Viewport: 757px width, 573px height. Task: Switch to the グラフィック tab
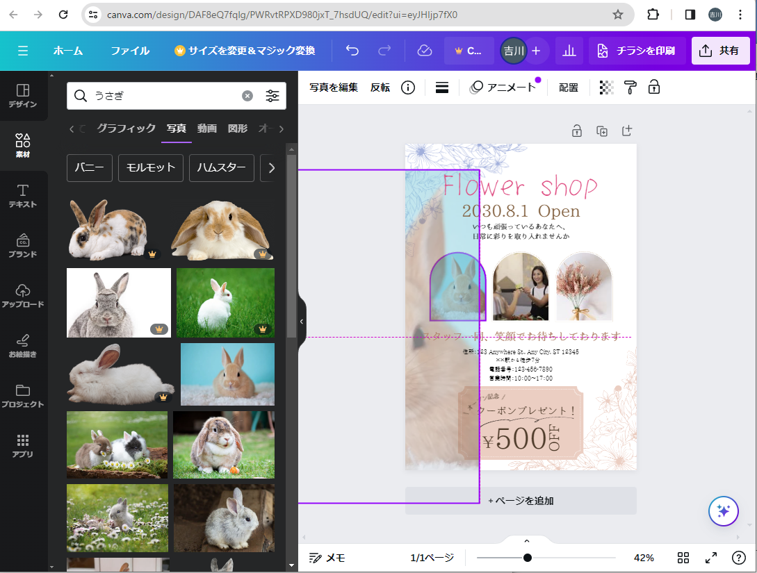[x=126, y=128]
